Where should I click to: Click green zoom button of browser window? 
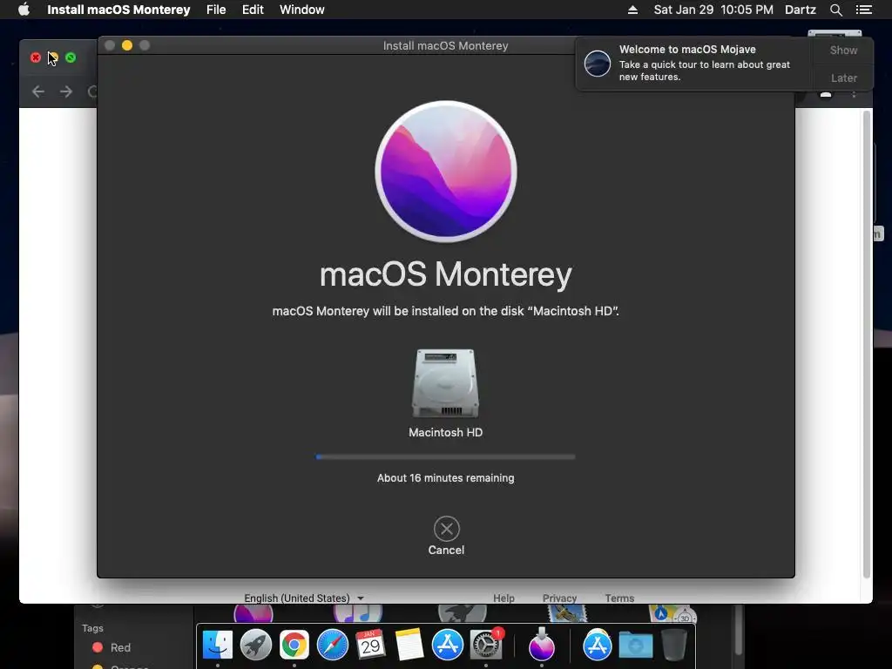pyautogui.click(x=71, y=57)
